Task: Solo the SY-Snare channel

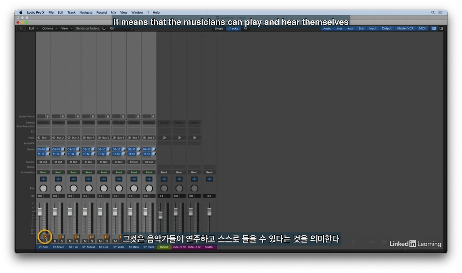Action: (62, 241)
